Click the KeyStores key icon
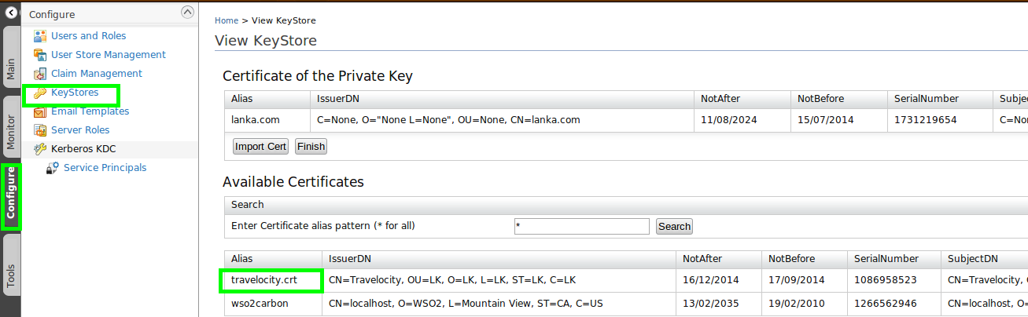Image resolution: width=1028 pixels, height=317 pixels. coord(40,93)
